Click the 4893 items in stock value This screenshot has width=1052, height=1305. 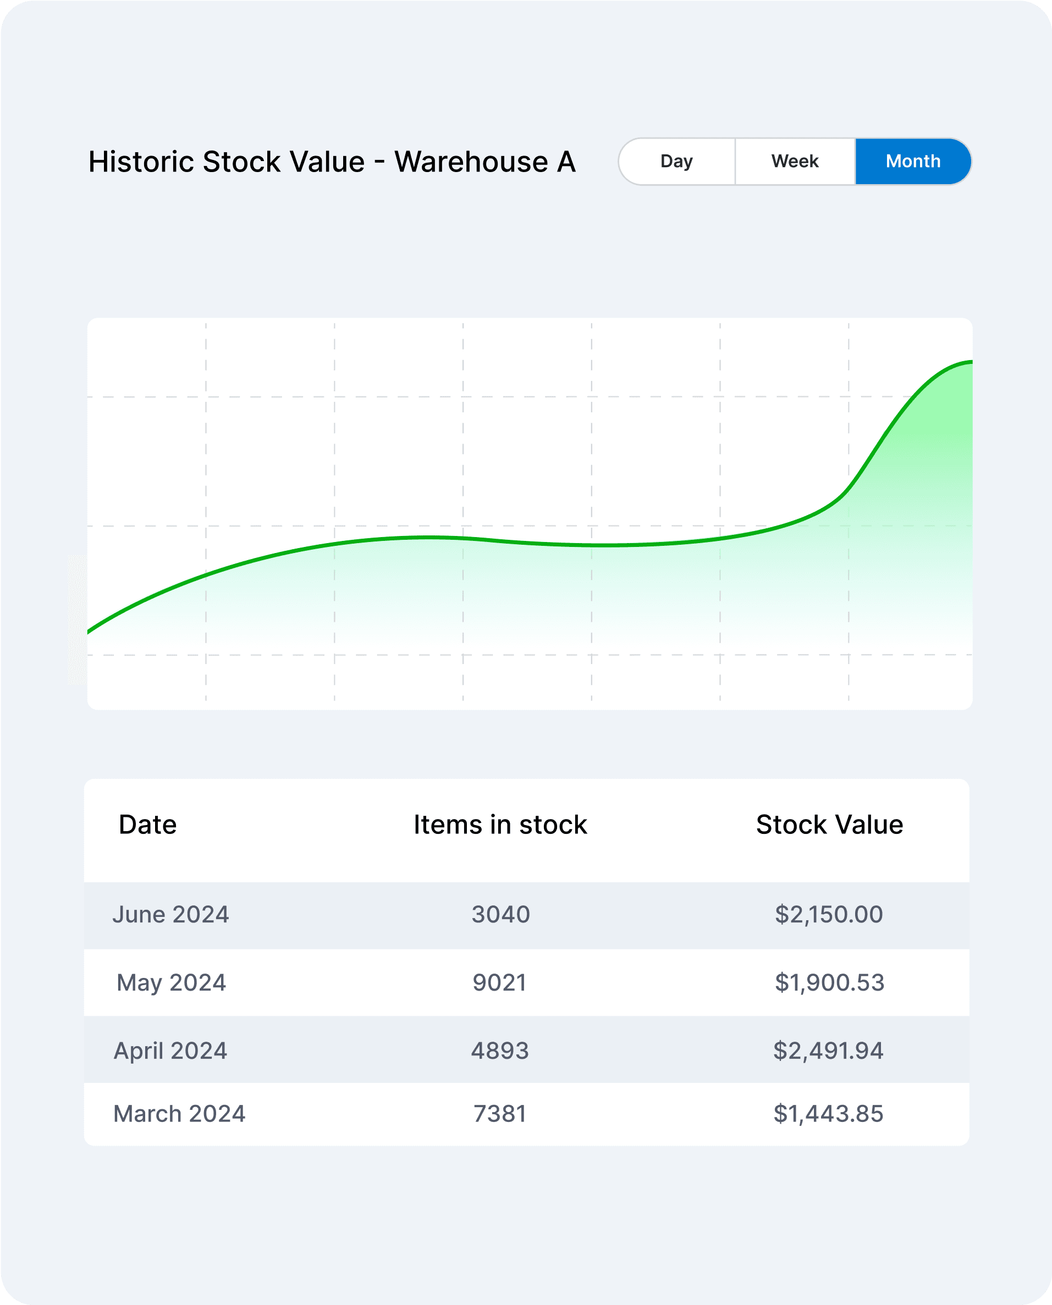pos(500,1050)
